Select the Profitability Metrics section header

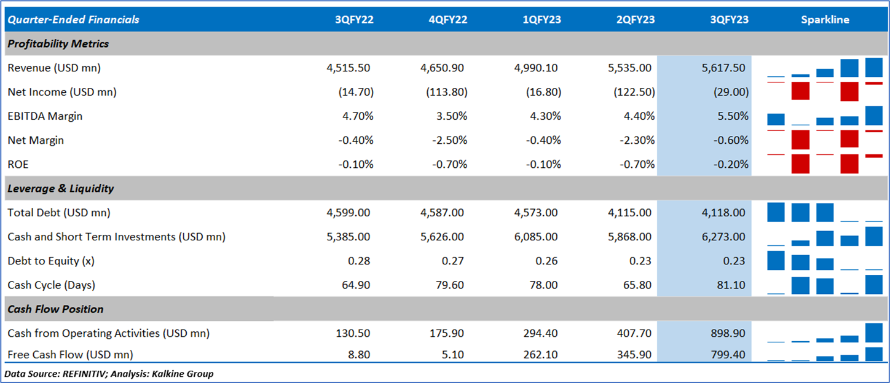(58, 44)
